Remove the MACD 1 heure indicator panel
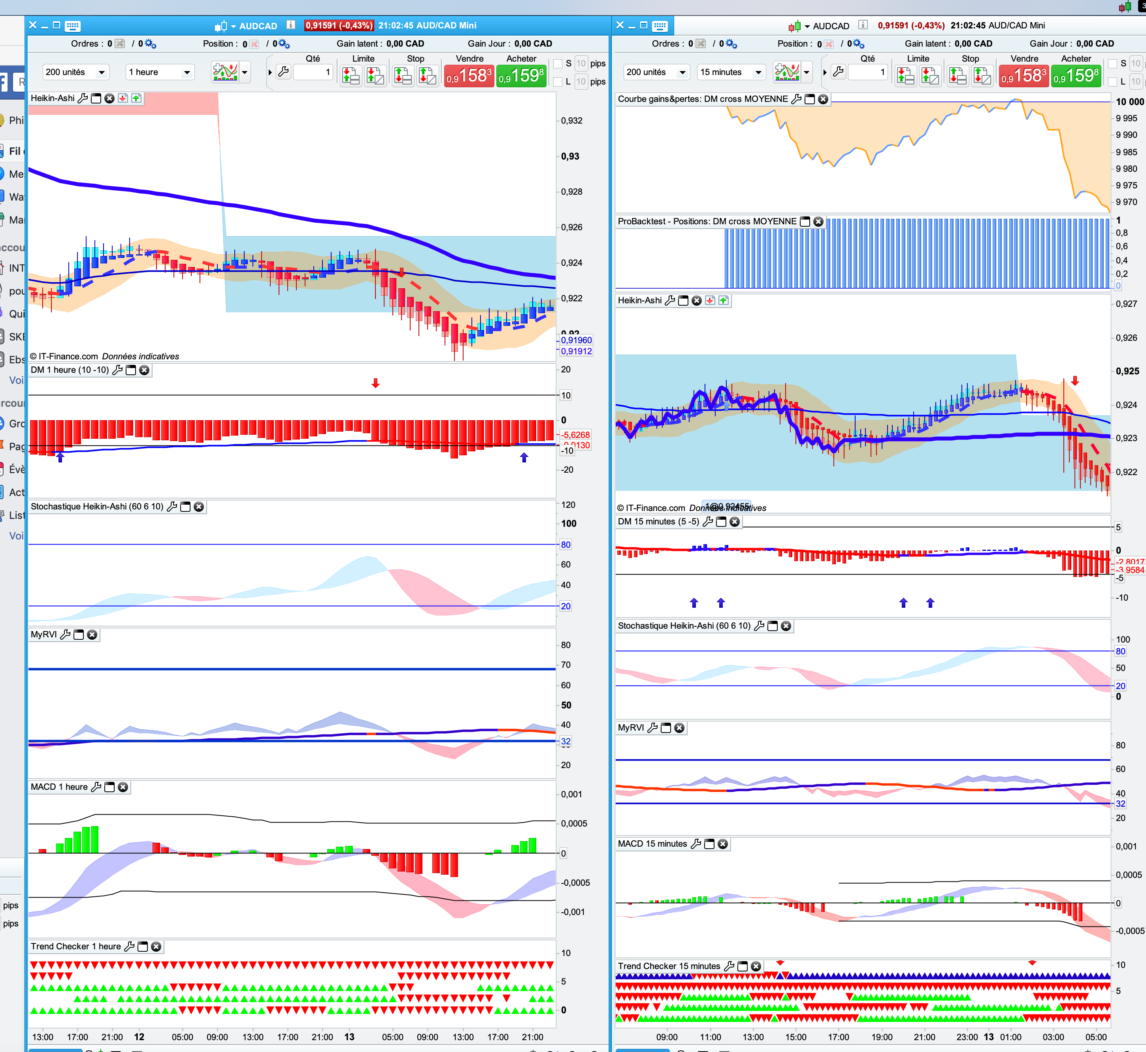 pyautogui.click(x=123, y=787)
